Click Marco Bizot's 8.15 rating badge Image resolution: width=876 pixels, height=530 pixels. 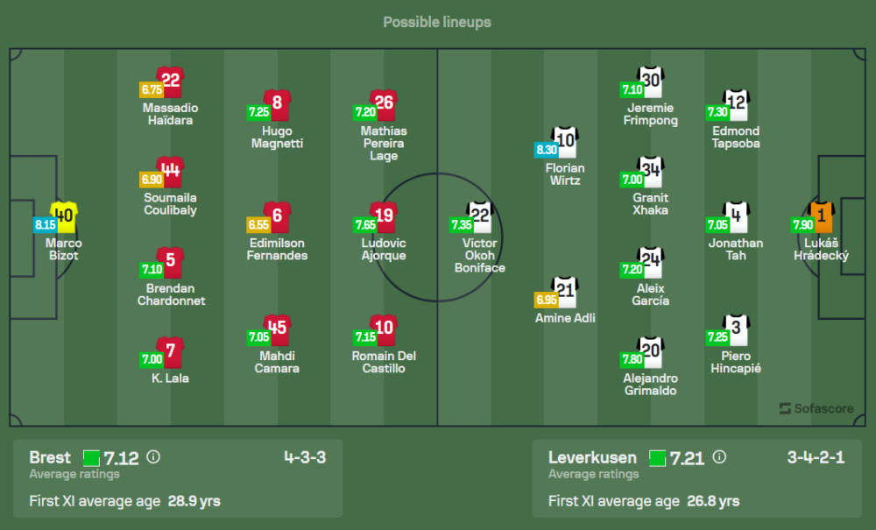[x=45, y=225]
